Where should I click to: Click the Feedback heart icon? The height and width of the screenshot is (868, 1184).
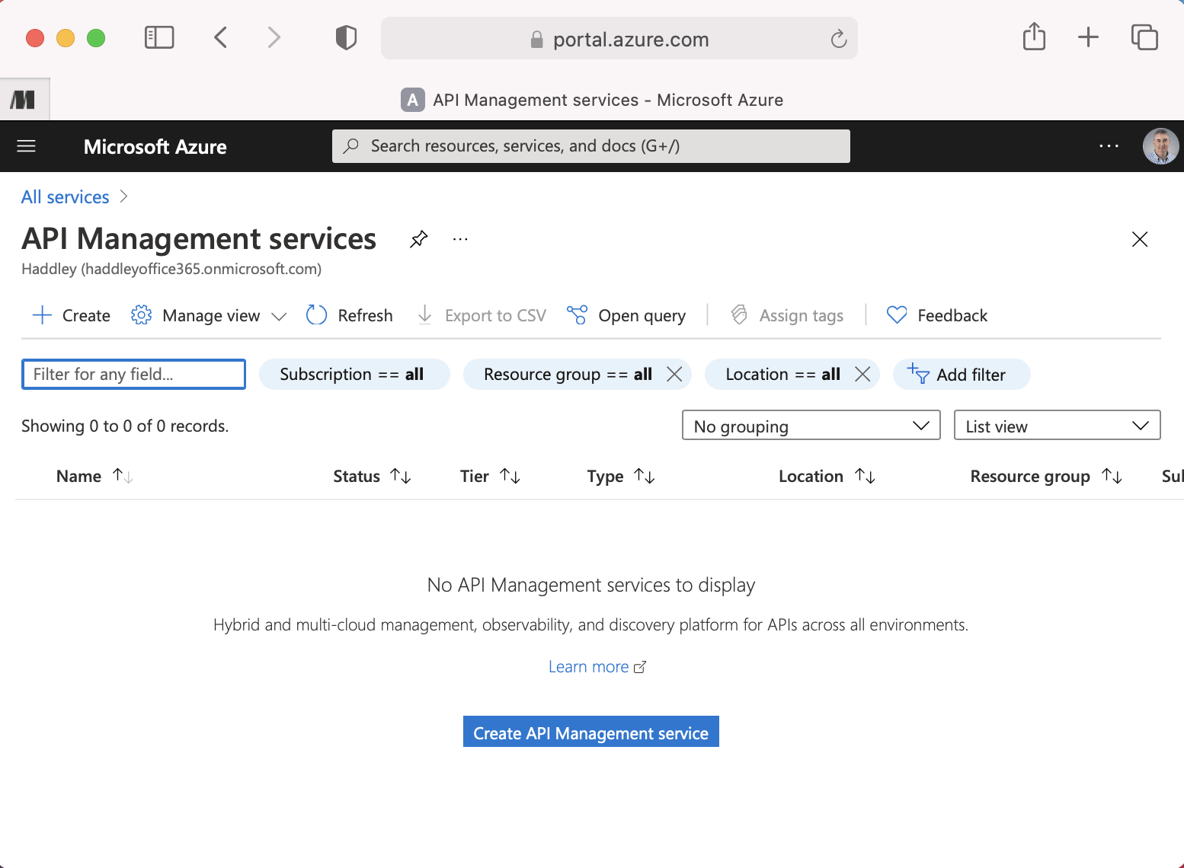897,315
